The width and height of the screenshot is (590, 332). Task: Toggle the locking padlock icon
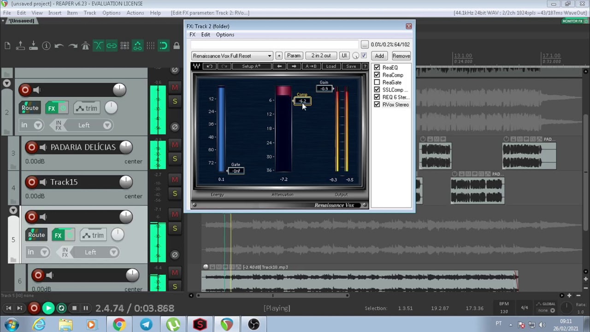[x=177, y=46]
